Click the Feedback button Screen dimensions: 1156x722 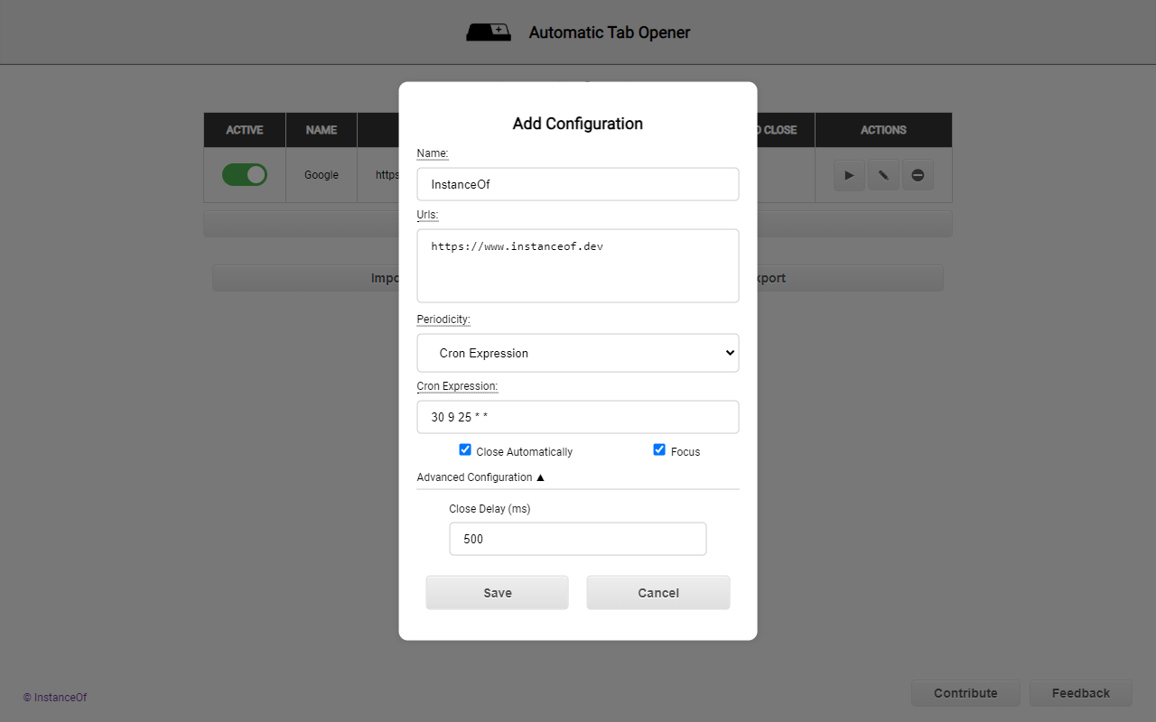coord(1081,693)
